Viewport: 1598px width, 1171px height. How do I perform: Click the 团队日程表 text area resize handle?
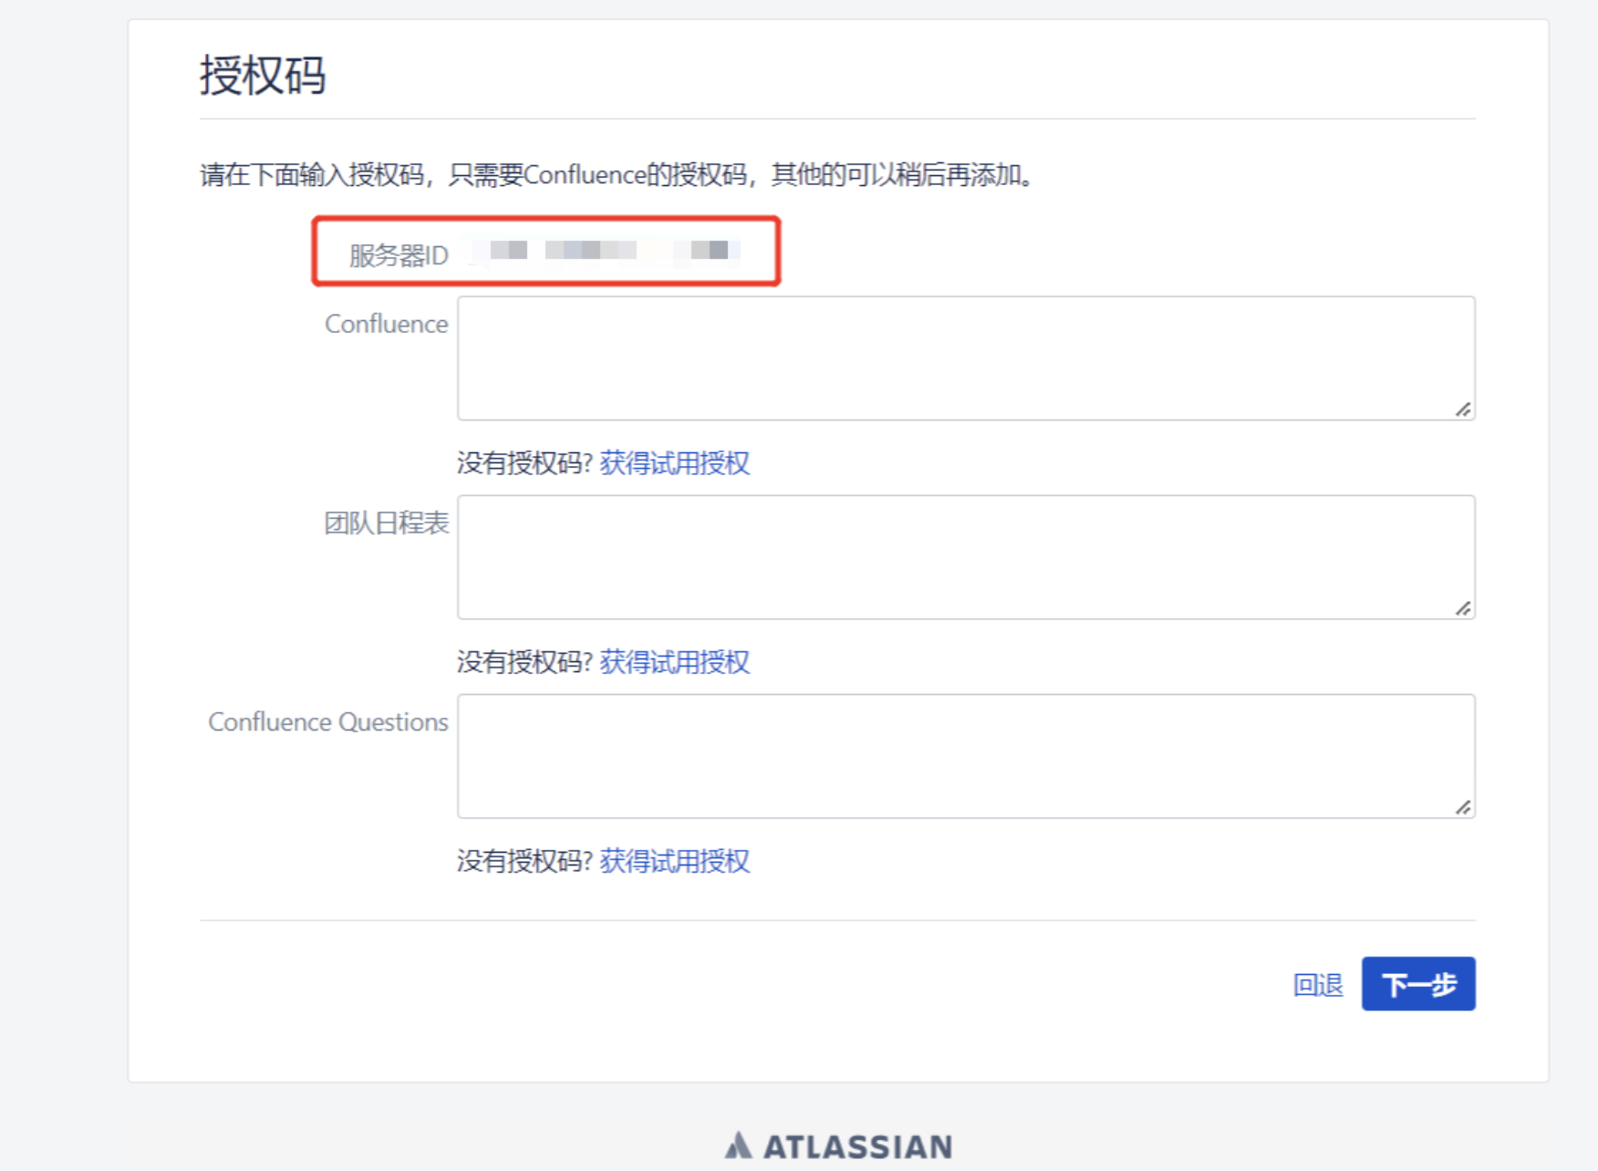point(1463,608)
